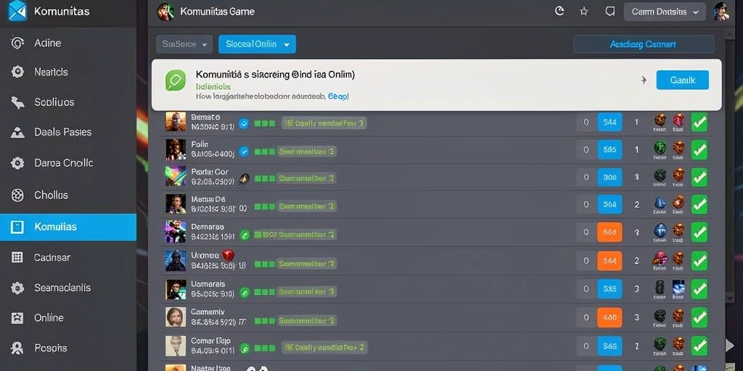Toggle the green checkbox in the Polin row
The width and height of the screenshot is (743, 371).
click(x=699, y=151)
